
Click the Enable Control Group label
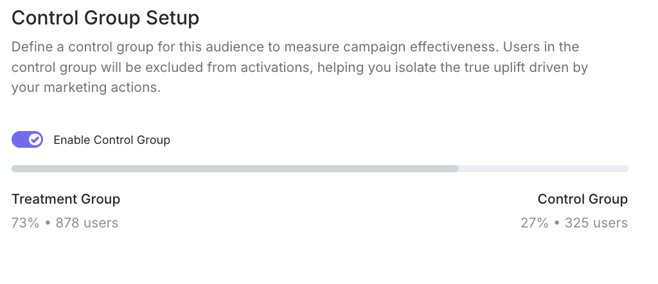coord(112,140)
